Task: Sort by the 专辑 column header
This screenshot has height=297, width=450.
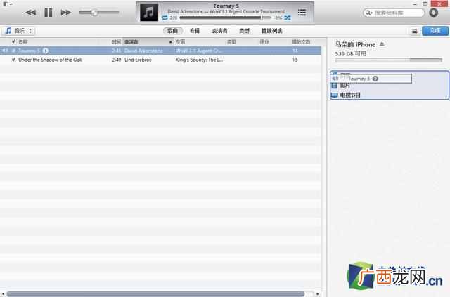Action: click(181, 42)
